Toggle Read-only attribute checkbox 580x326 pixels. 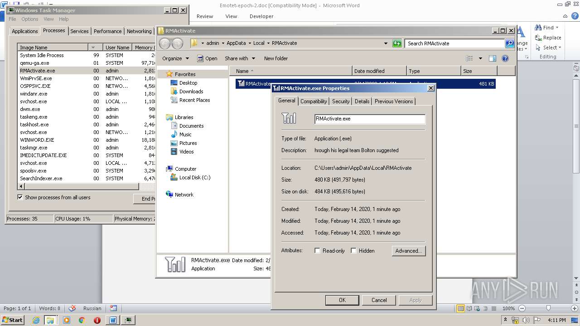click(x=317, y=251)
